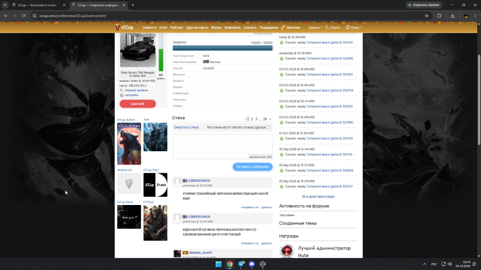Open the iCCup.Saiya friend avatar
This screenshot has height=270, width=481.
tap(129, 217)
